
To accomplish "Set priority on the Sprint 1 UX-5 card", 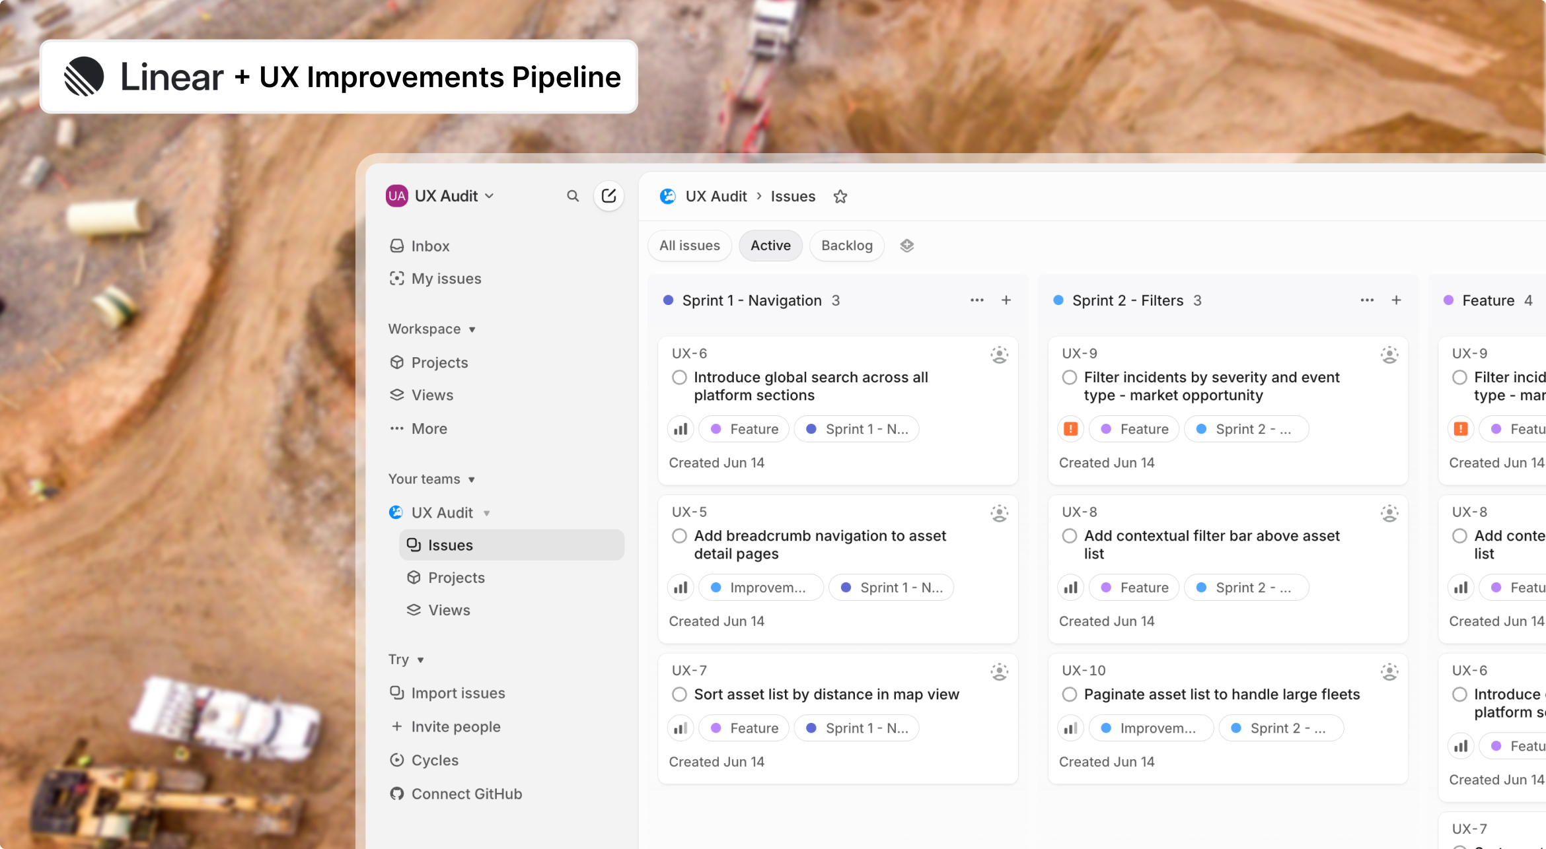I will click(681, 588).
